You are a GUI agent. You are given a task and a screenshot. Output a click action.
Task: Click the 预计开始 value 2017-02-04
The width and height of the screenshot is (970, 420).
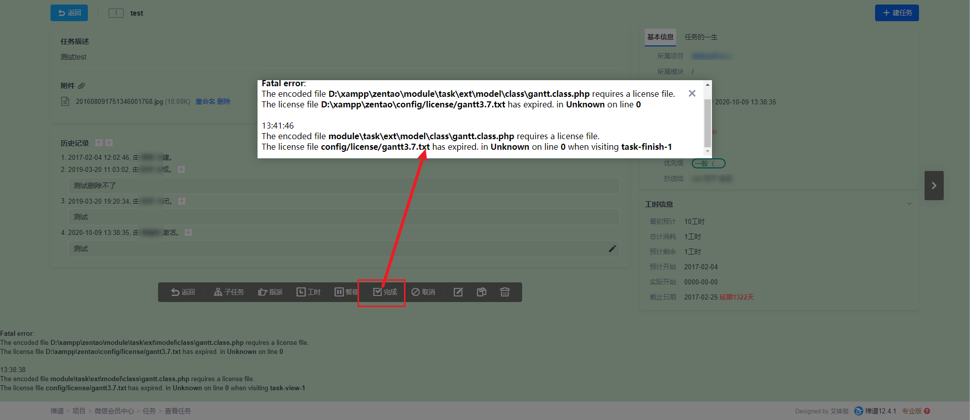[701, 267]
